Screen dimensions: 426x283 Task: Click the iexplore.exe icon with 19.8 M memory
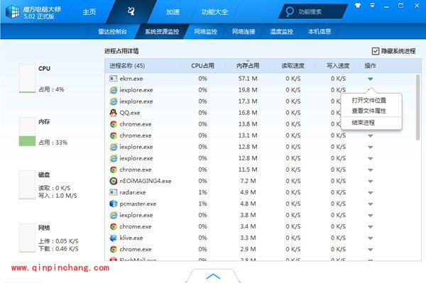114,90
